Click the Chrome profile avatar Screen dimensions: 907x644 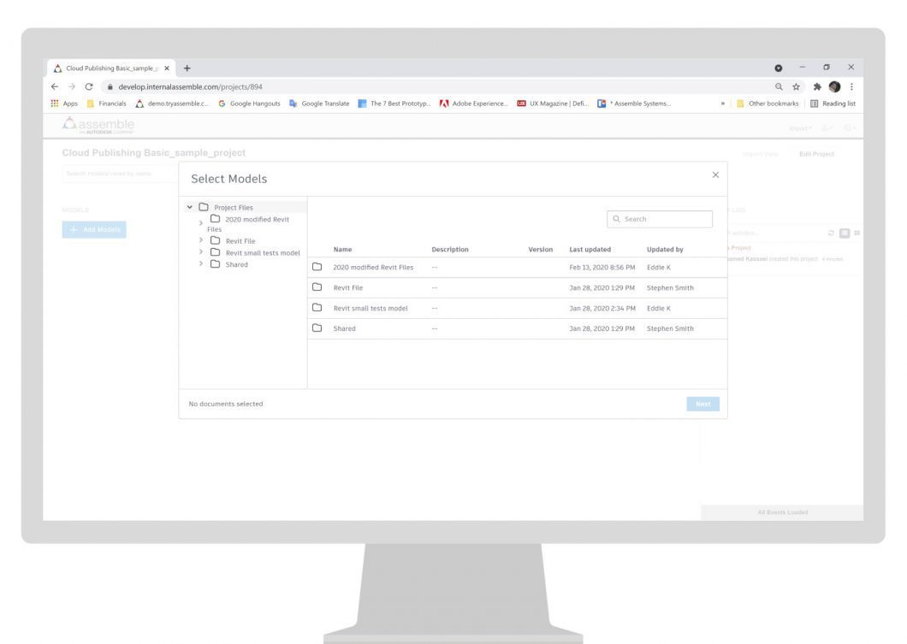pyautogui.click(x=834, y=86)
